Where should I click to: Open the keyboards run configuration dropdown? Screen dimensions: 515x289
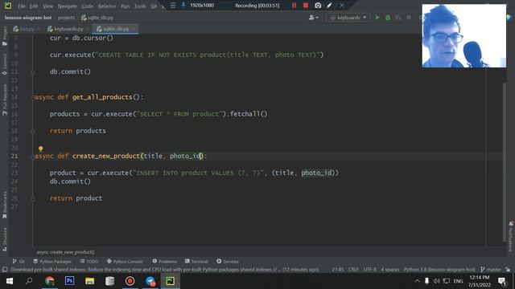pos(348,18)
